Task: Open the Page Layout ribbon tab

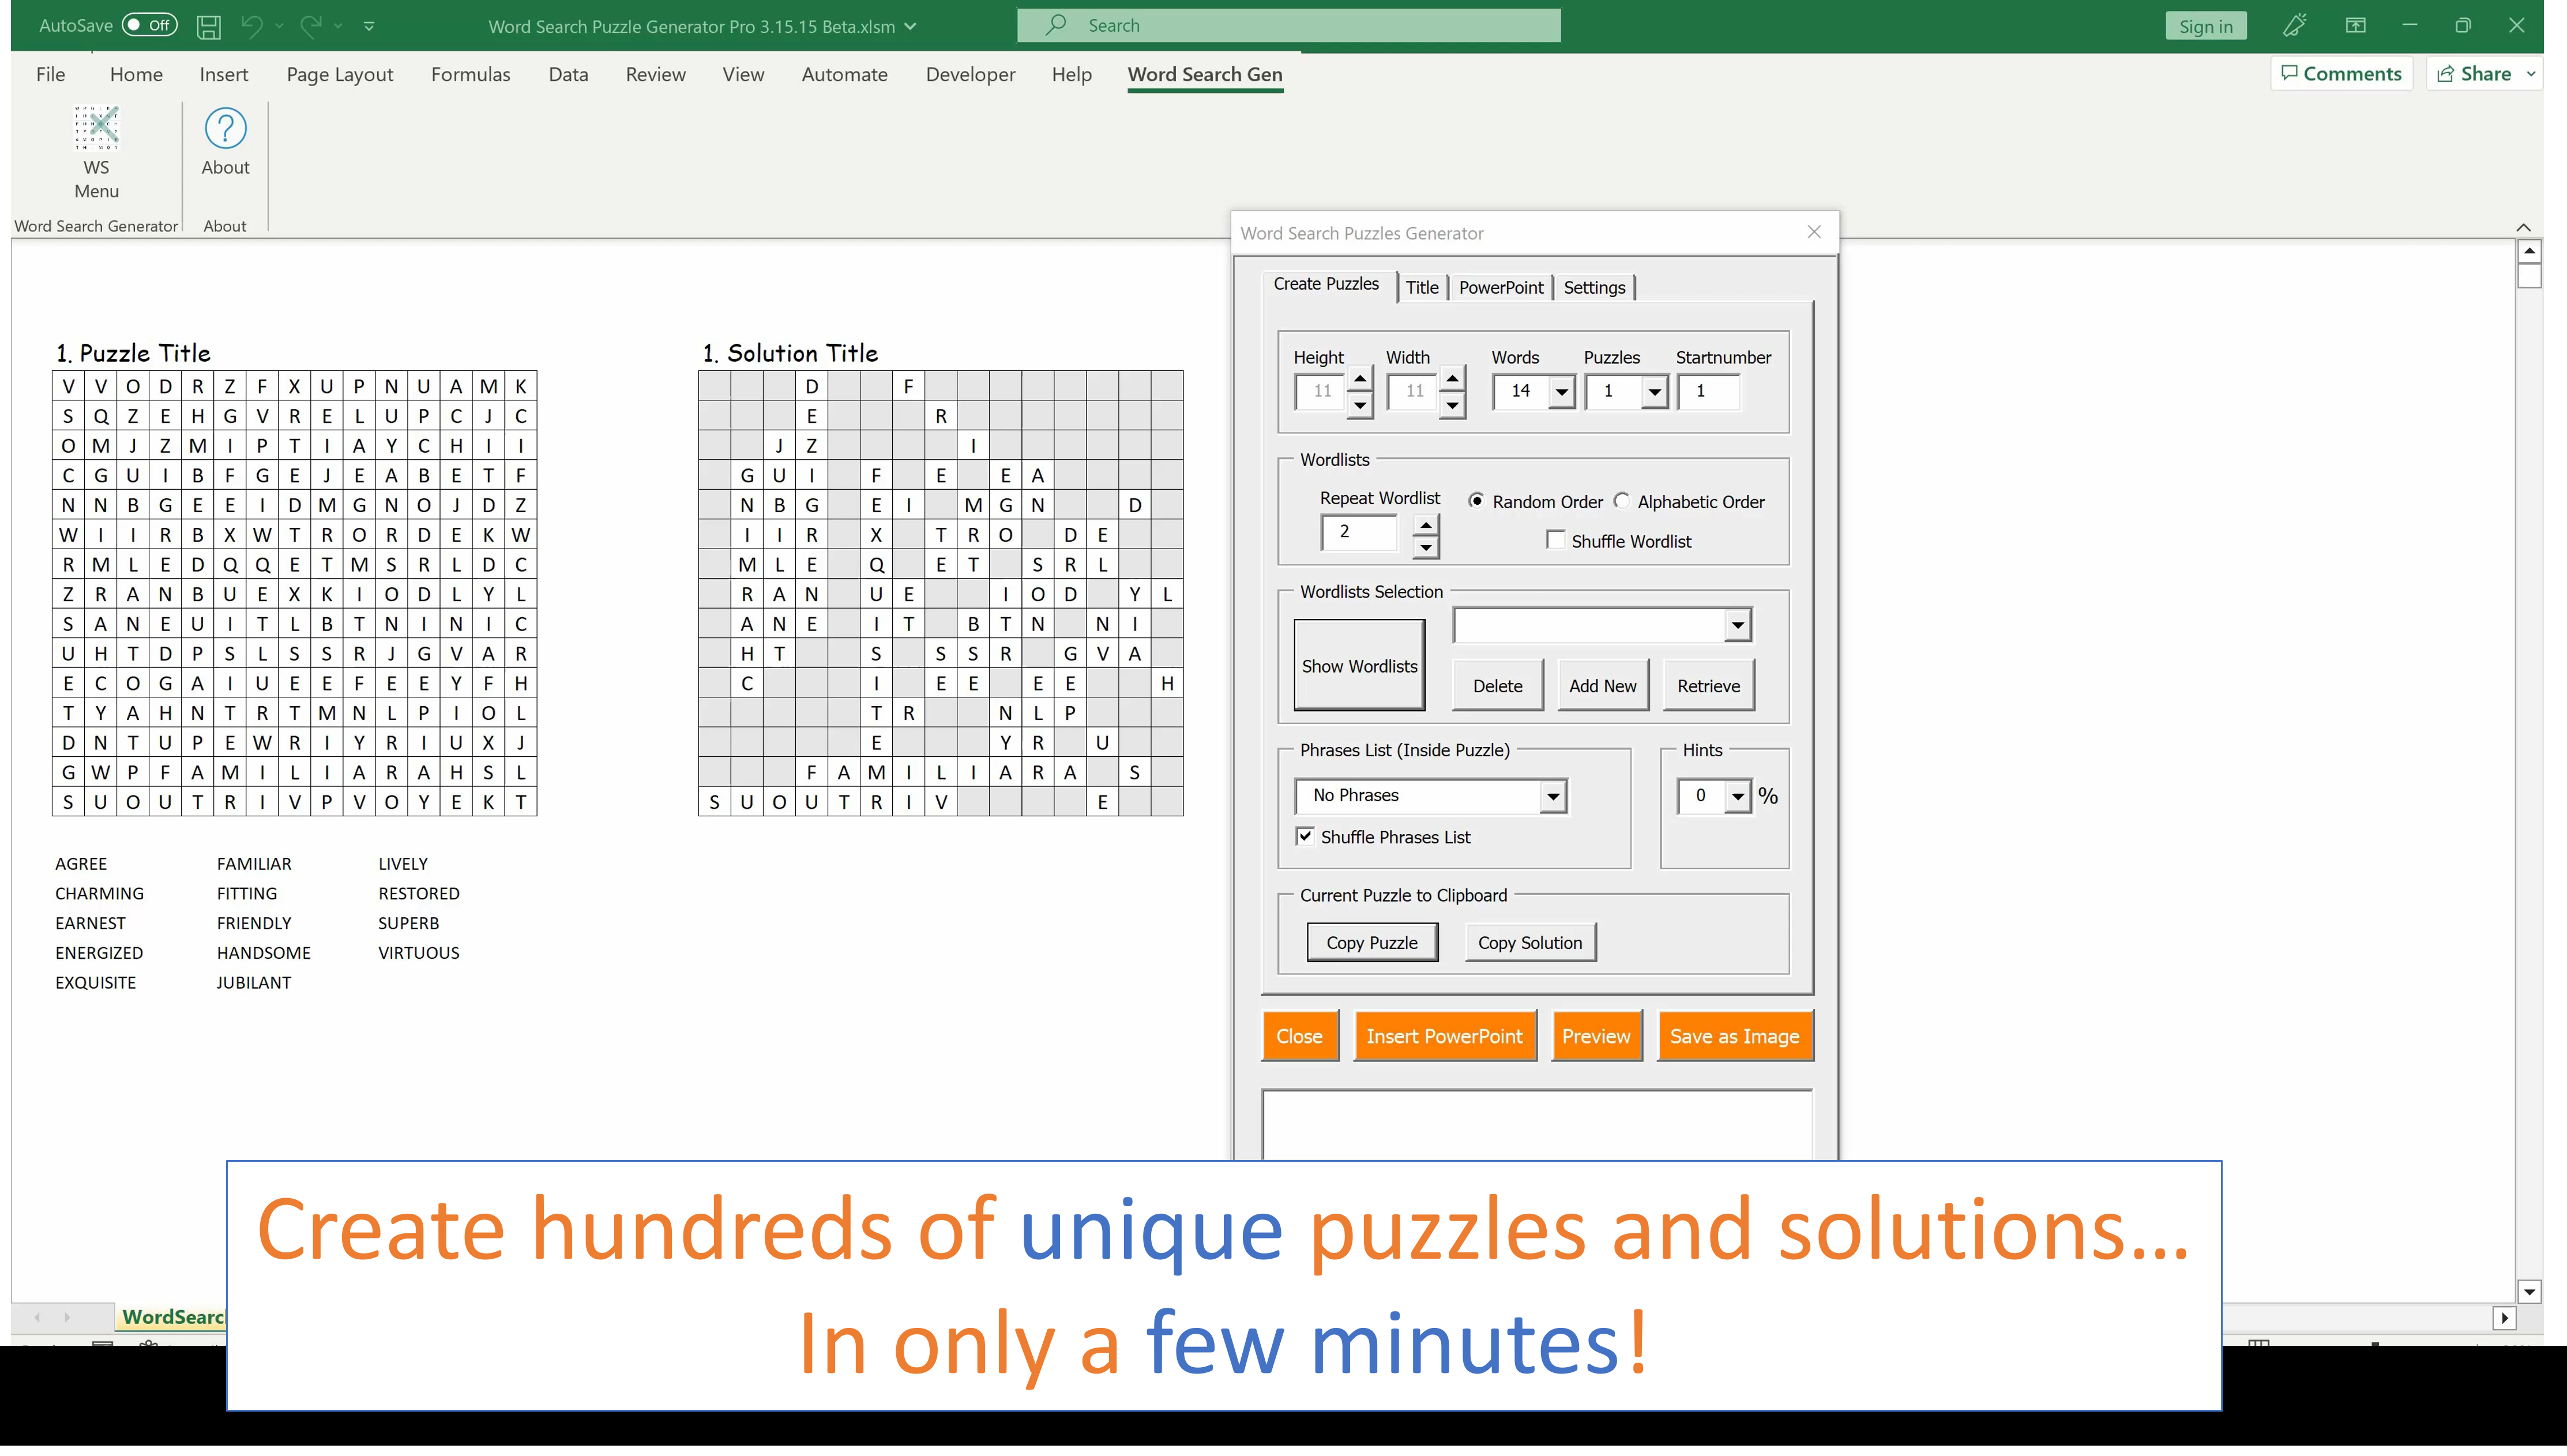Action: coord(340,74)
